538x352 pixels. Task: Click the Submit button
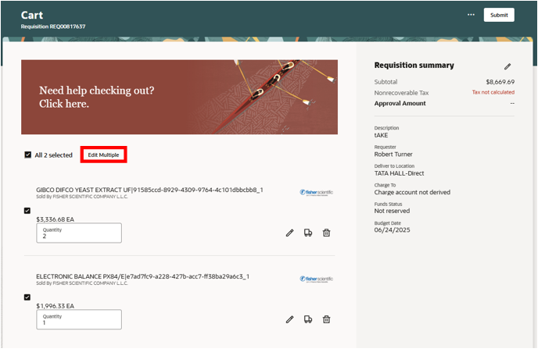coord(499,15)
